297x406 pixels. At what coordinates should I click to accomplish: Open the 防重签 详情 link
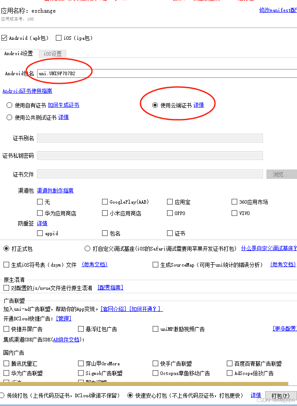point(42,223)
